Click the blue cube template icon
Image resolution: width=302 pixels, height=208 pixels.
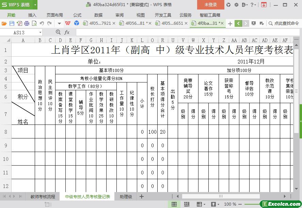click(77, 23)
